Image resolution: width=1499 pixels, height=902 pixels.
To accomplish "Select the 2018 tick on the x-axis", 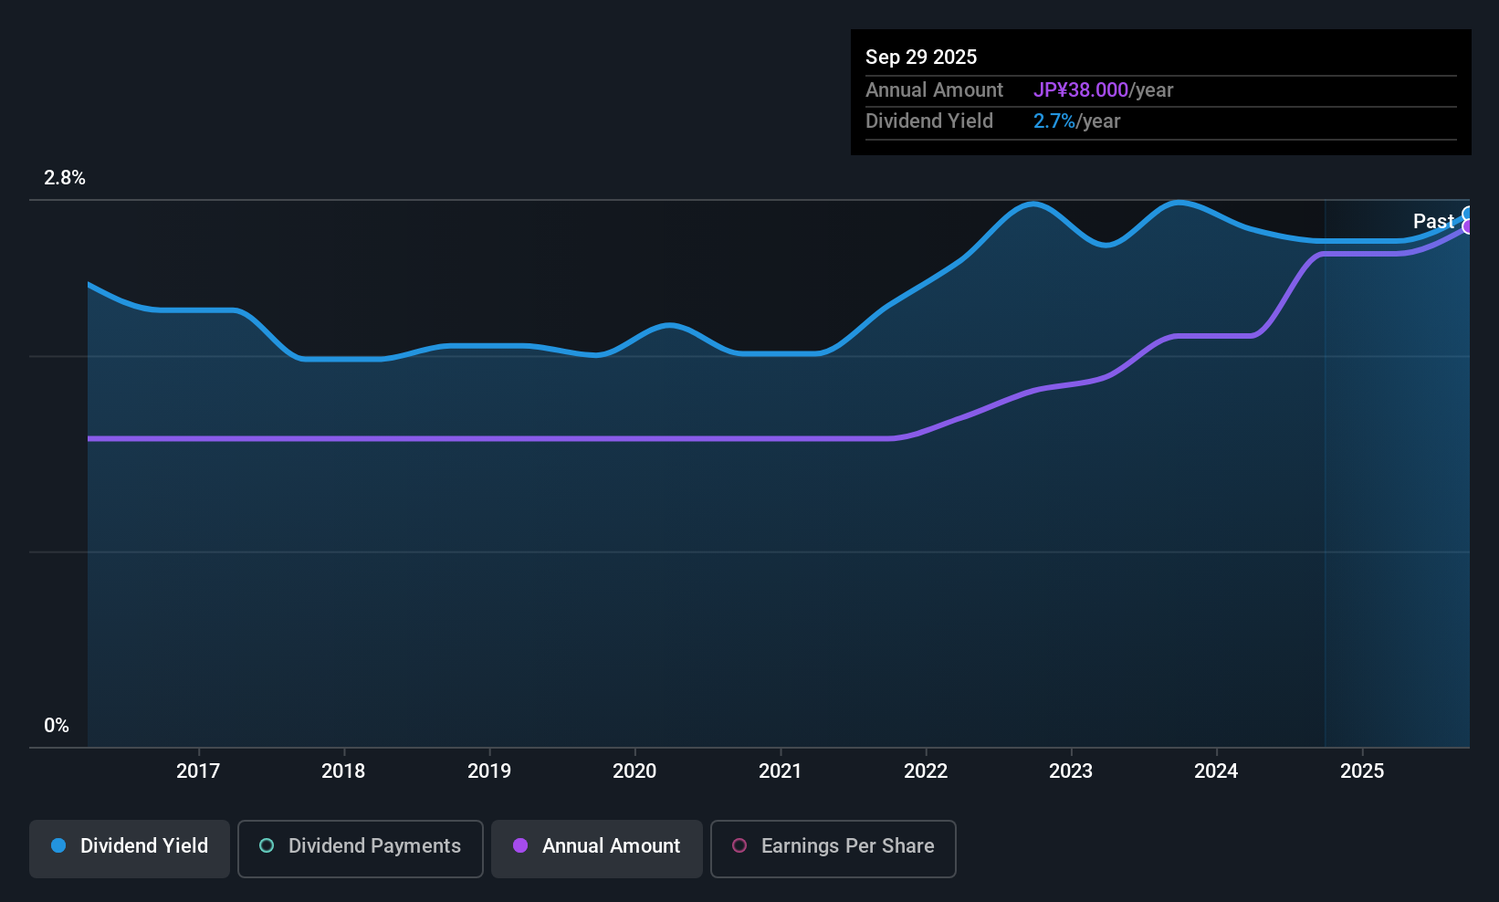I will point(343,771).
